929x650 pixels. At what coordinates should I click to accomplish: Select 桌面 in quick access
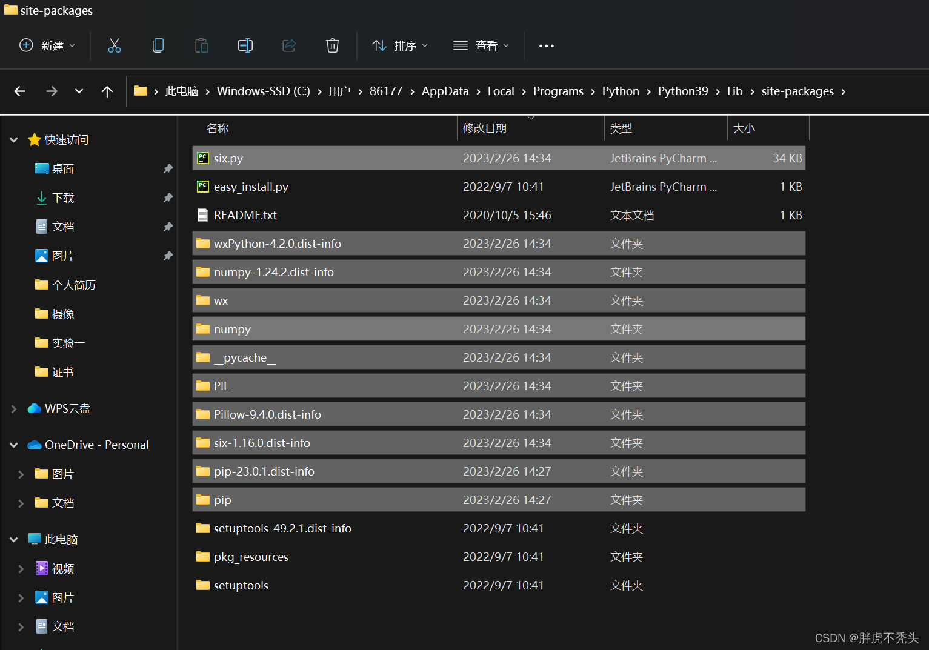coord(63,169)
